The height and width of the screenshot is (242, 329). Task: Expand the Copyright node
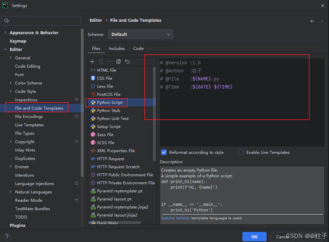(11, 141)
